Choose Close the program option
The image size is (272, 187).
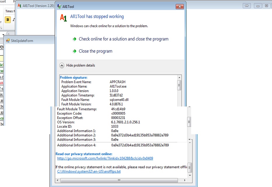pyautogui.click(x=95, y=51)
